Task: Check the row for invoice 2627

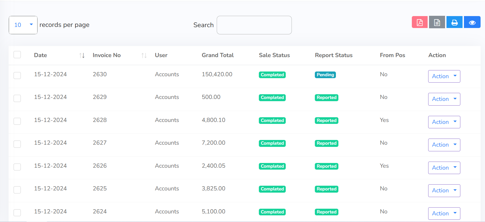Action: pos(17,144)
